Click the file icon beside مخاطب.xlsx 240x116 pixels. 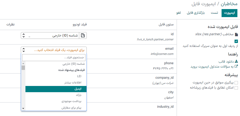(x=236, y=34)
